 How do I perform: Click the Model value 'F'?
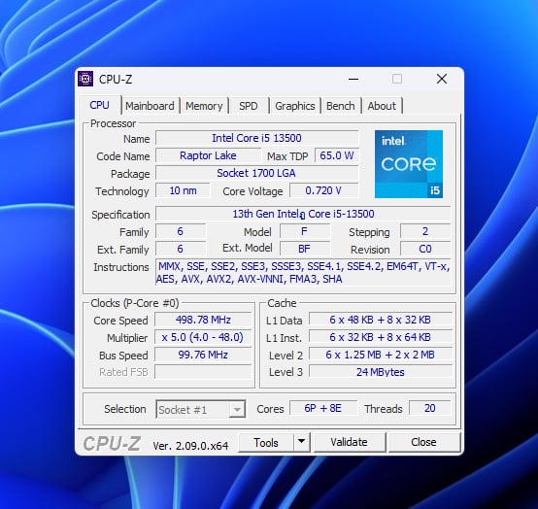point(305,231)
